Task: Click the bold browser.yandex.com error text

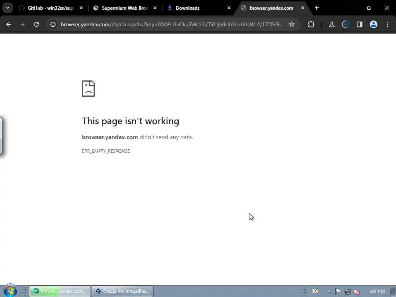Action: 110,137
